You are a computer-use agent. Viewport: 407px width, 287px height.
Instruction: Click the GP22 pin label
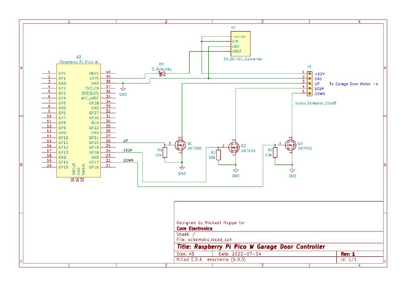[94, 128]
